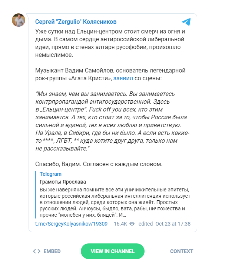
Task: Click the "Oct 23 at 17:38" timestamp
Action: click(x=173, y=224)
